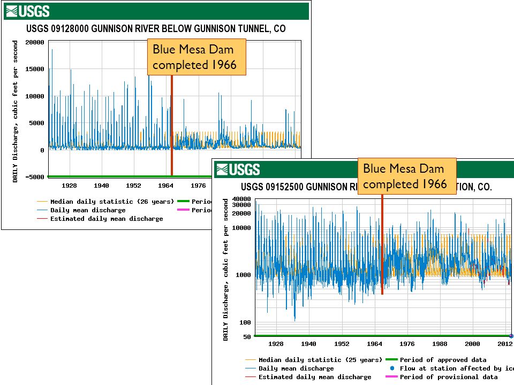Click the '1940' x-axis label on top chart
The image size is (514, 385).
click(x=101, y=186)
